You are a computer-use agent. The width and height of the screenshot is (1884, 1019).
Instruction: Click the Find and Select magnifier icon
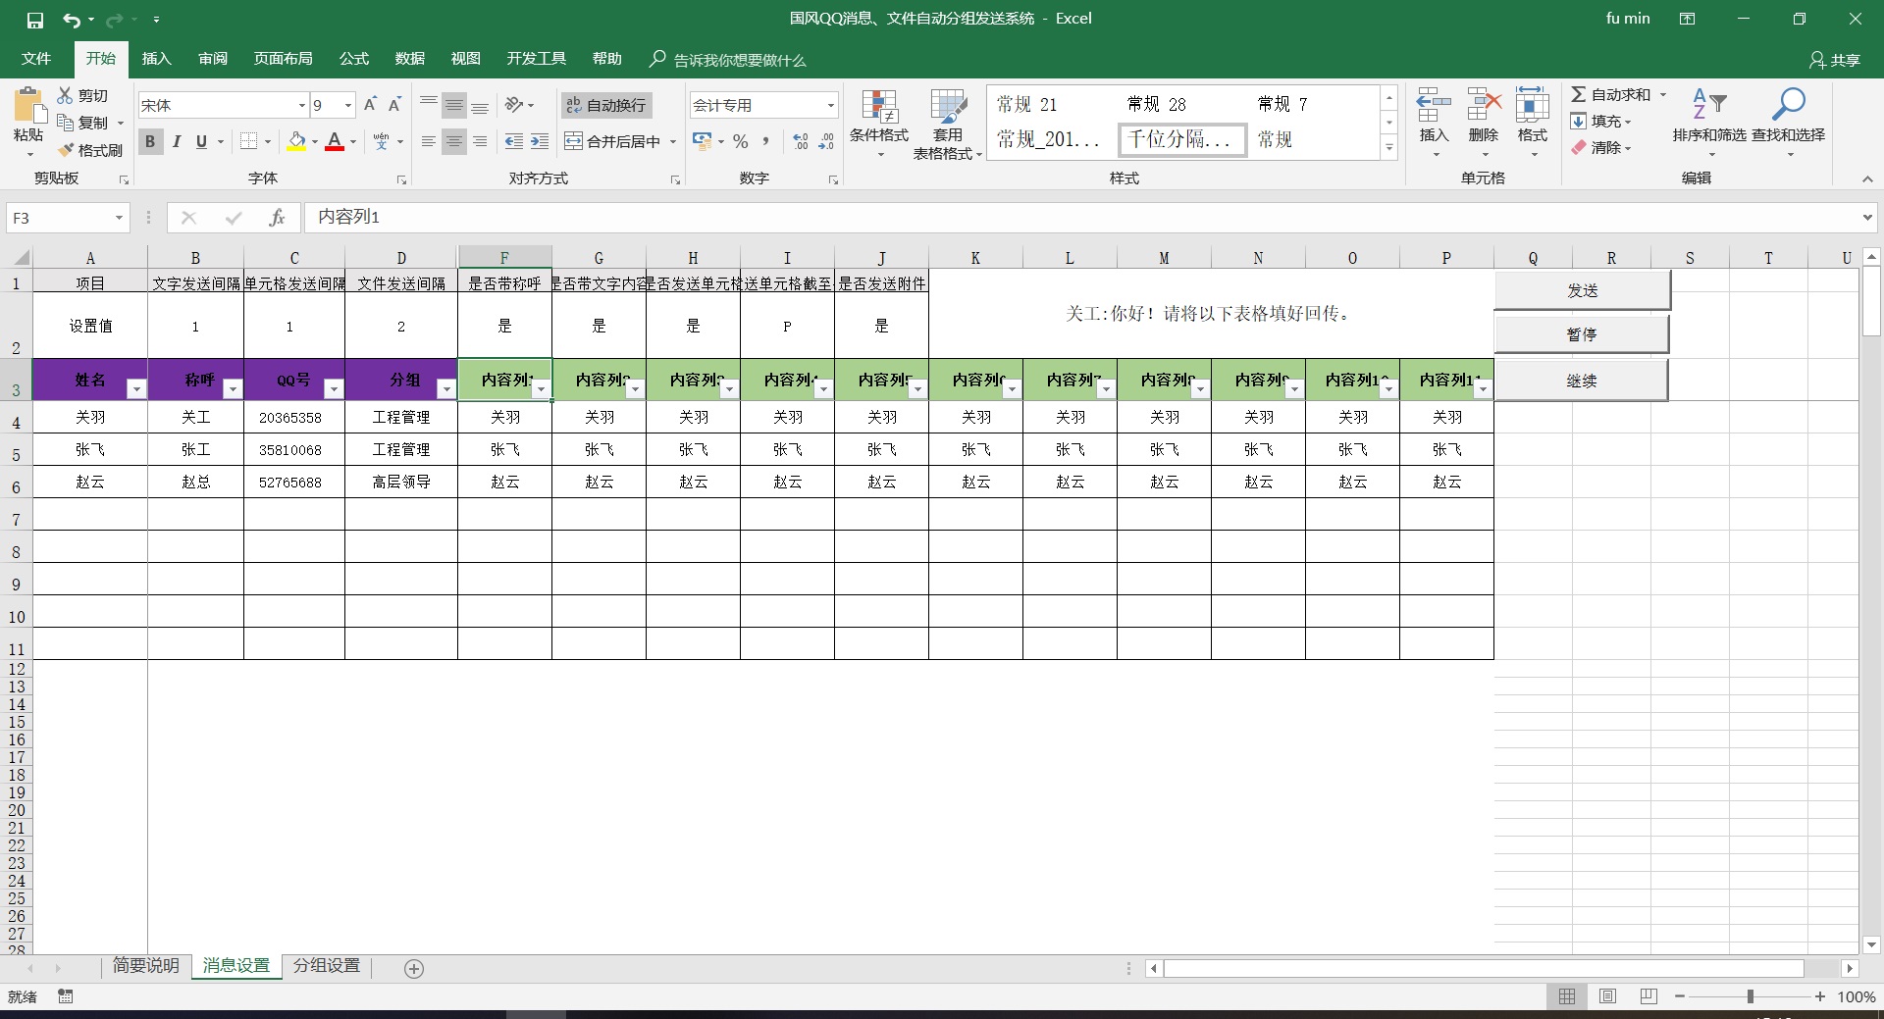pos(1788,103)
